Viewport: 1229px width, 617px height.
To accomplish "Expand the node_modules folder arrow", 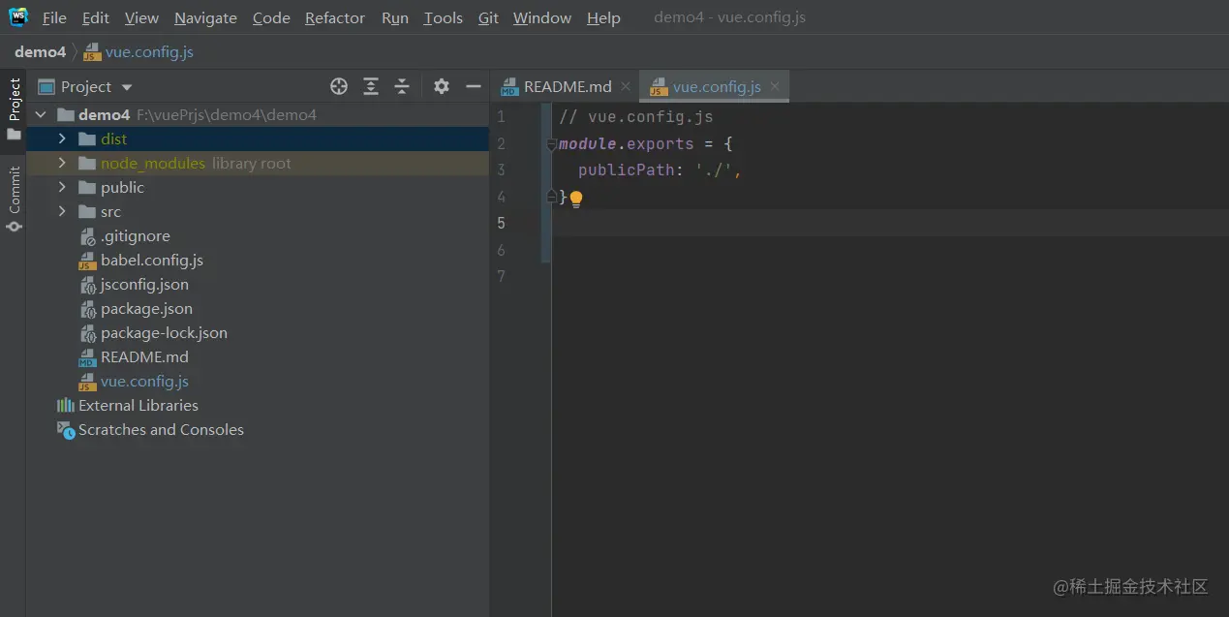I will [x=62, y=163].
